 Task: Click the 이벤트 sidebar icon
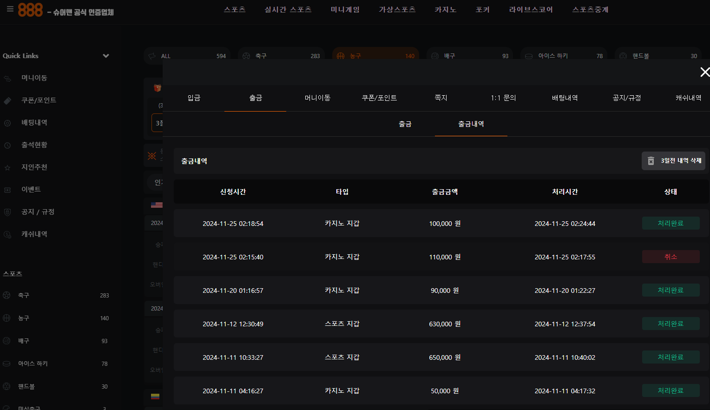click(7, 190)
